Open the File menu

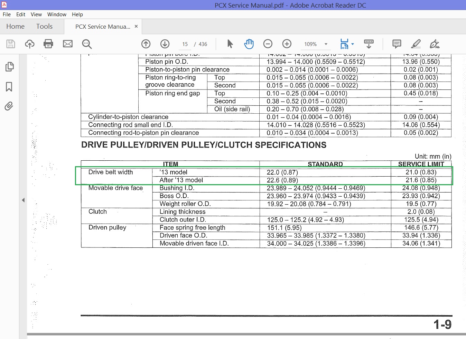pos(7,15)
